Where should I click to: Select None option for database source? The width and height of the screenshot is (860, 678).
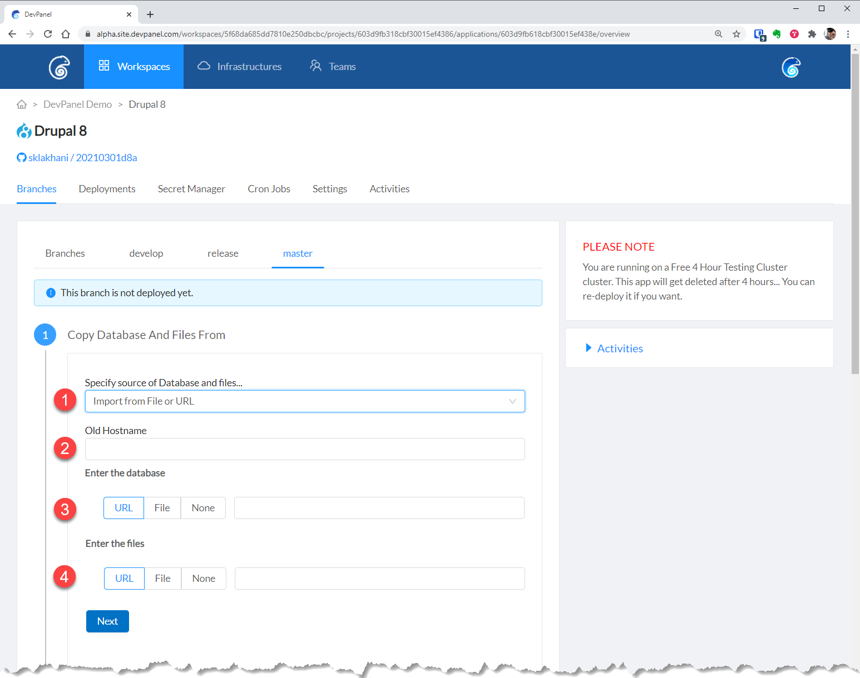[x=203, y=508]
